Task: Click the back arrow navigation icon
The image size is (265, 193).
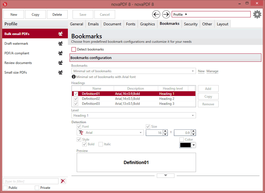Action: [x=156, y=14]
